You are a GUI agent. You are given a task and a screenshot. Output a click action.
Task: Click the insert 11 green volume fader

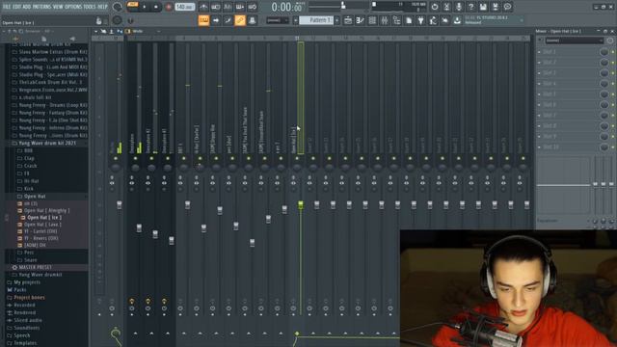click(301, 204)
